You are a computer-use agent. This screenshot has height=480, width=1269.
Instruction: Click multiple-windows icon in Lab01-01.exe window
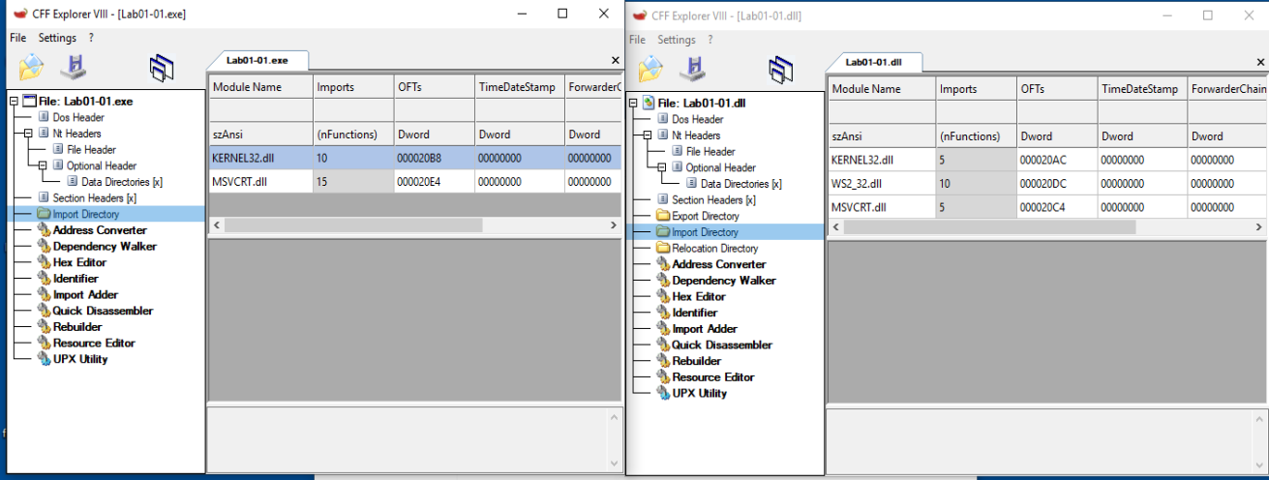[x=162, y=68]
